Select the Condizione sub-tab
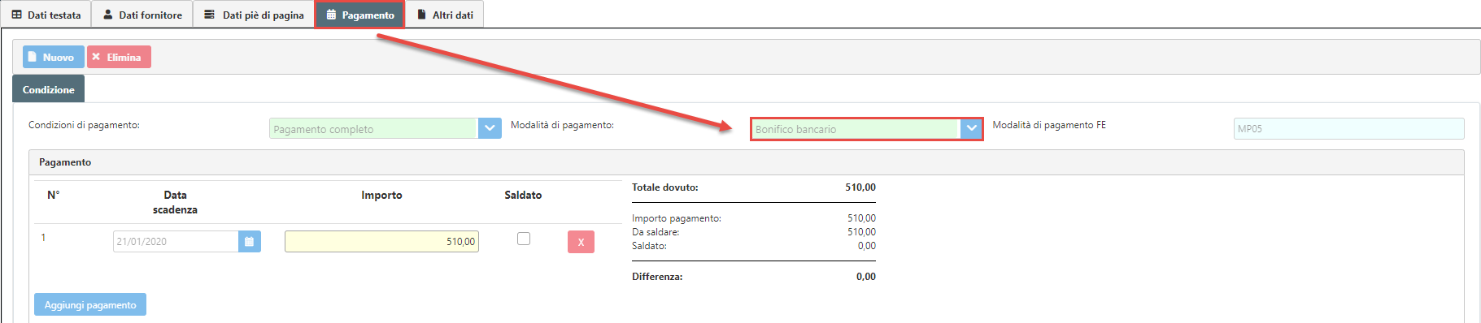This screenshot has height=323, width=1481. tap(48, 89)
